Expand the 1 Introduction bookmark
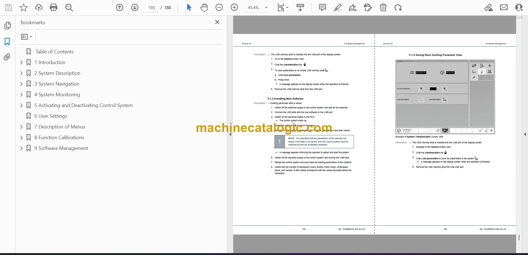Viewport: 528px width, 255px height. 21,62
